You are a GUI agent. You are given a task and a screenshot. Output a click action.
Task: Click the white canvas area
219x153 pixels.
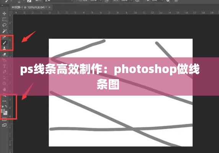tap(121, 93)
